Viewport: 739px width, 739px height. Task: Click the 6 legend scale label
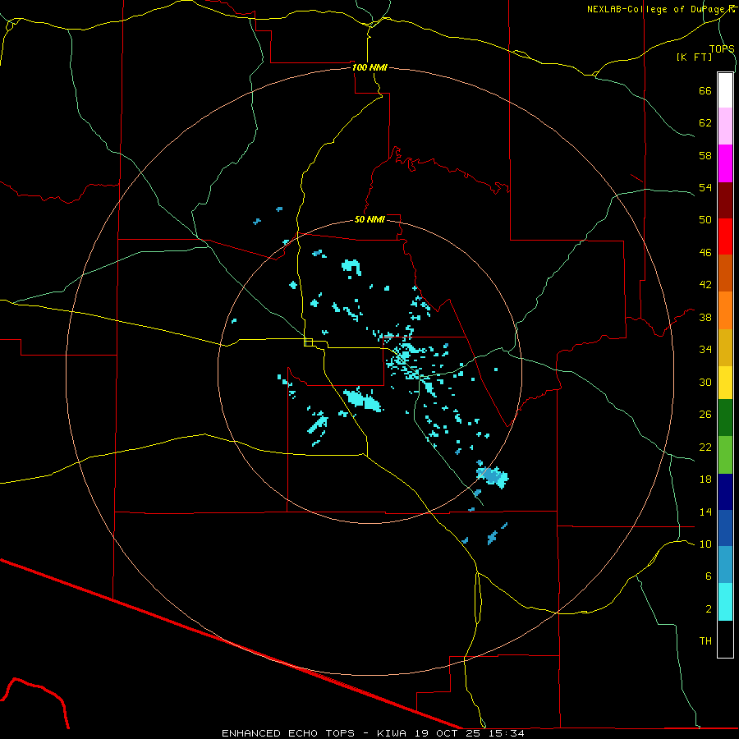tap(709, 576)
